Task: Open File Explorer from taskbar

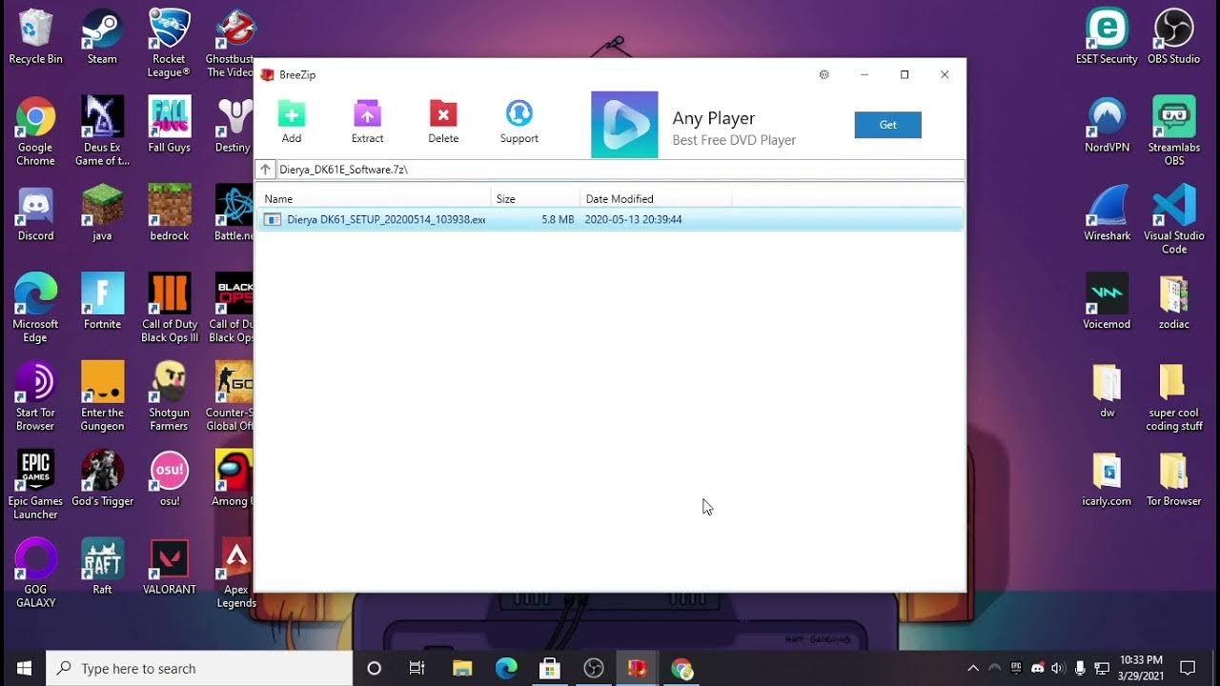Action: click(x=462, y=668)
